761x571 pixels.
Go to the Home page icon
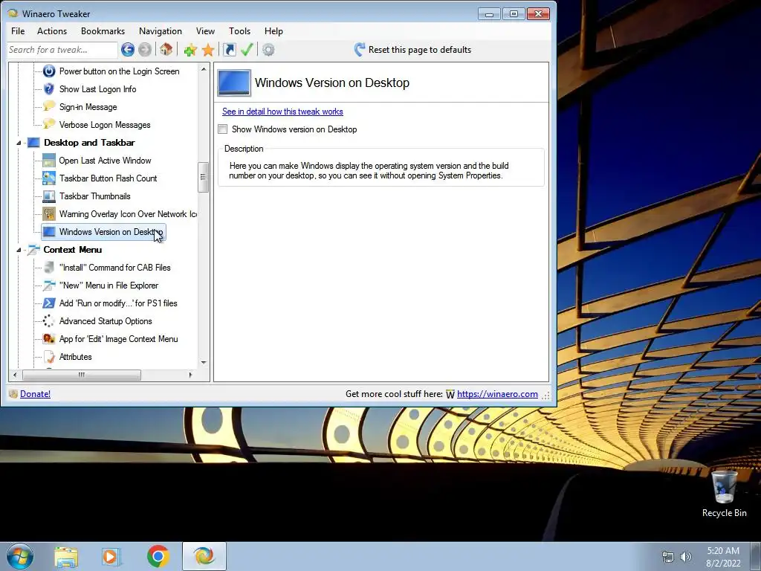pos(166,50)
